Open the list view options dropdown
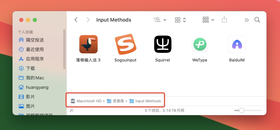 (160, 20)
